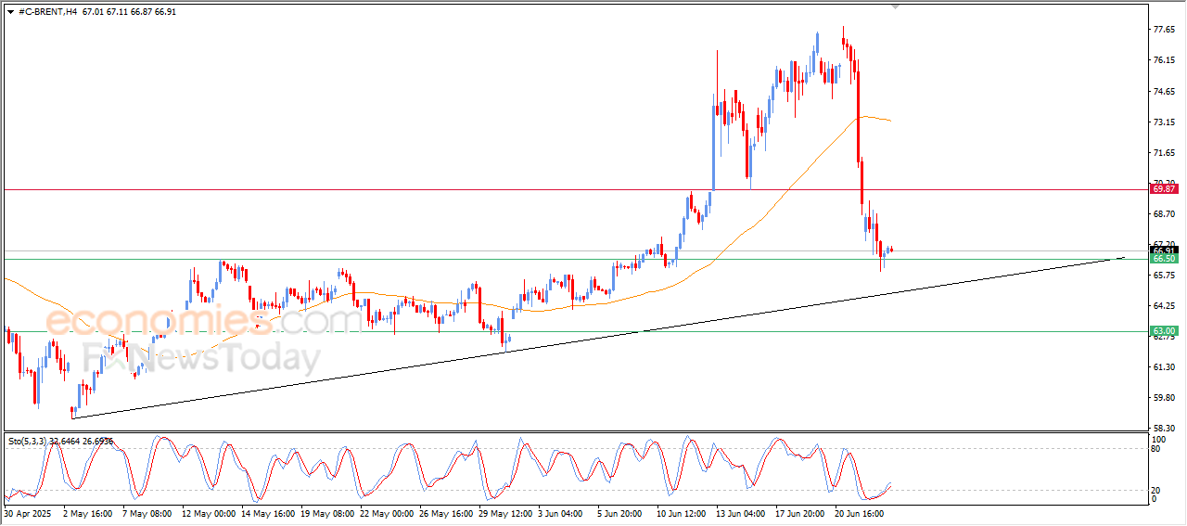The width and height of the screenshot is (1187, 526).
Task: Click the 13 Jun 04:00 time label
Action: (743, 512)
